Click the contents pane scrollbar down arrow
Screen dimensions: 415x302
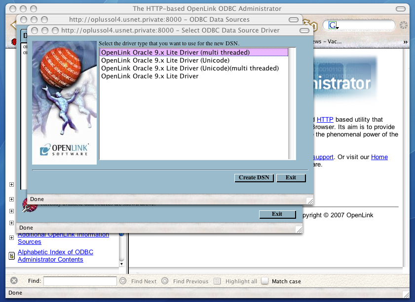122,264
